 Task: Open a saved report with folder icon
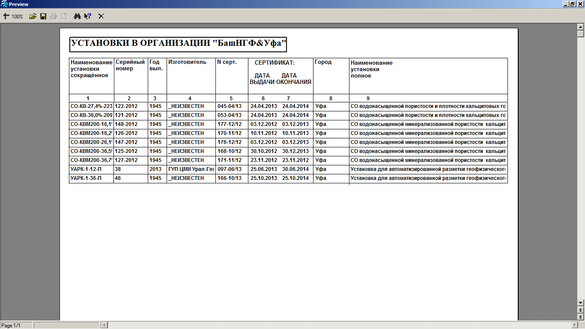point(33,16)
